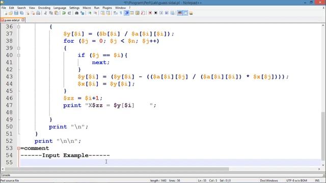Click the Save All toolbar icon

pos(21,13)
